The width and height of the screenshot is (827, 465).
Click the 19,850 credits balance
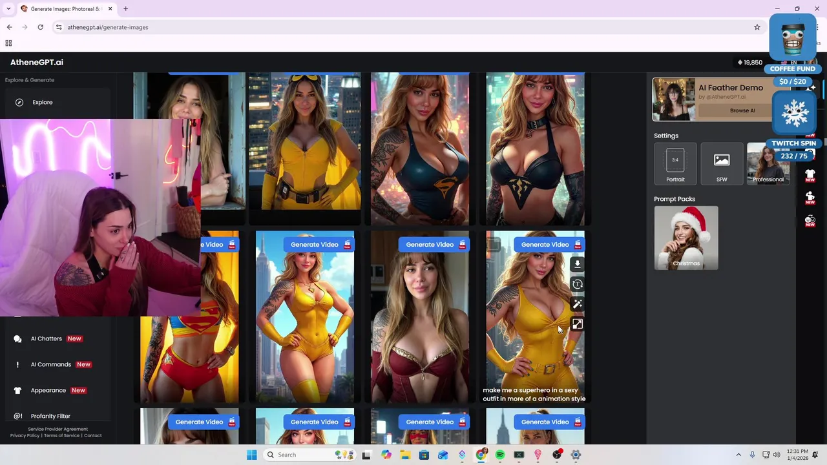[x=750, y=63]
